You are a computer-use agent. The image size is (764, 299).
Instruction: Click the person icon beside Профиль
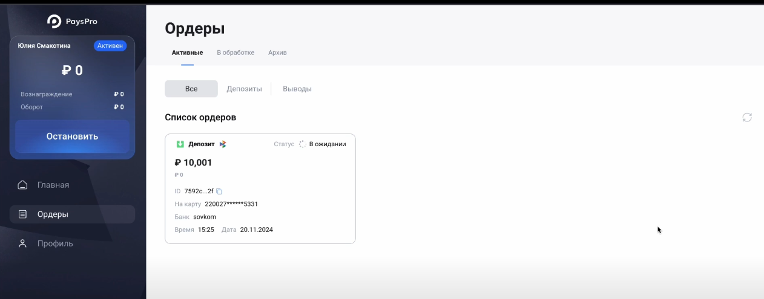pos(22,243)
